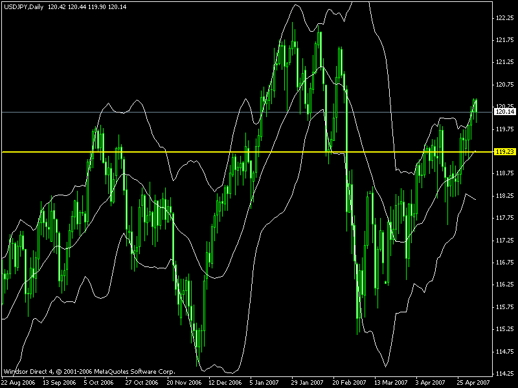Click the USDJPY,Daily chart title
This screenshot has height=388, width=518.
(23, 7)
